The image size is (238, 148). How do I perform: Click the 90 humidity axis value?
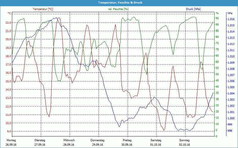(x=217, y=25)
